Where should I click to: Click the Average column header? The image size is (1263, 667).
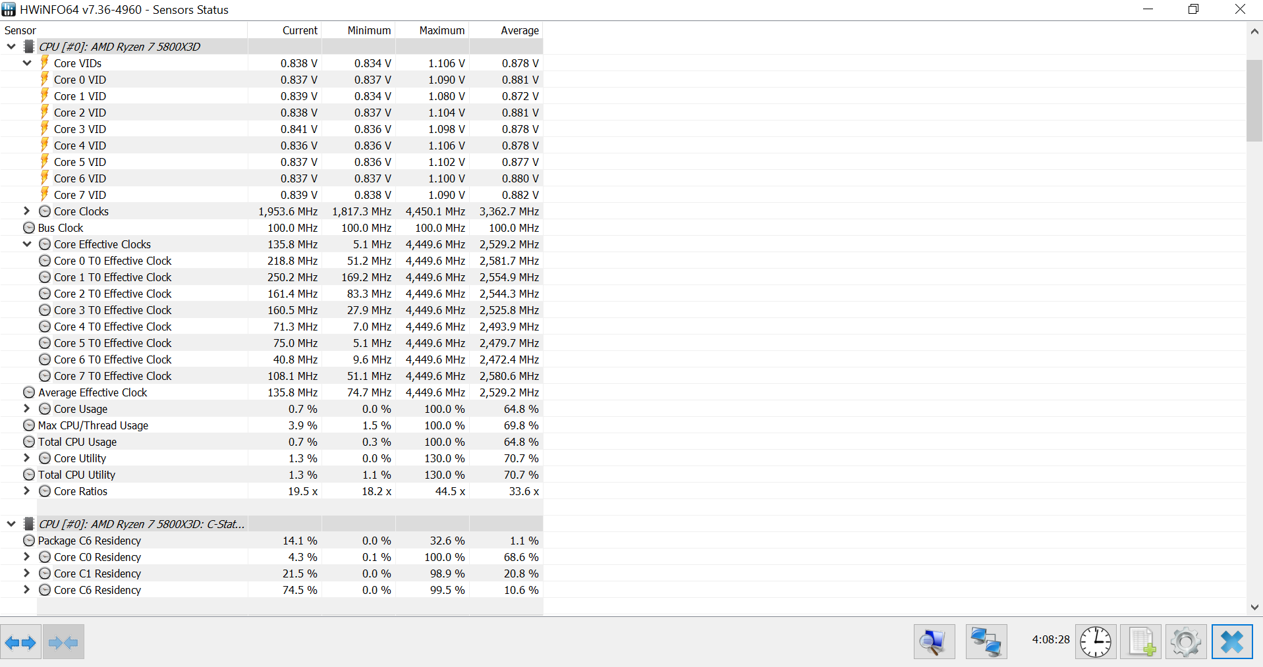(x=506, y=30)
